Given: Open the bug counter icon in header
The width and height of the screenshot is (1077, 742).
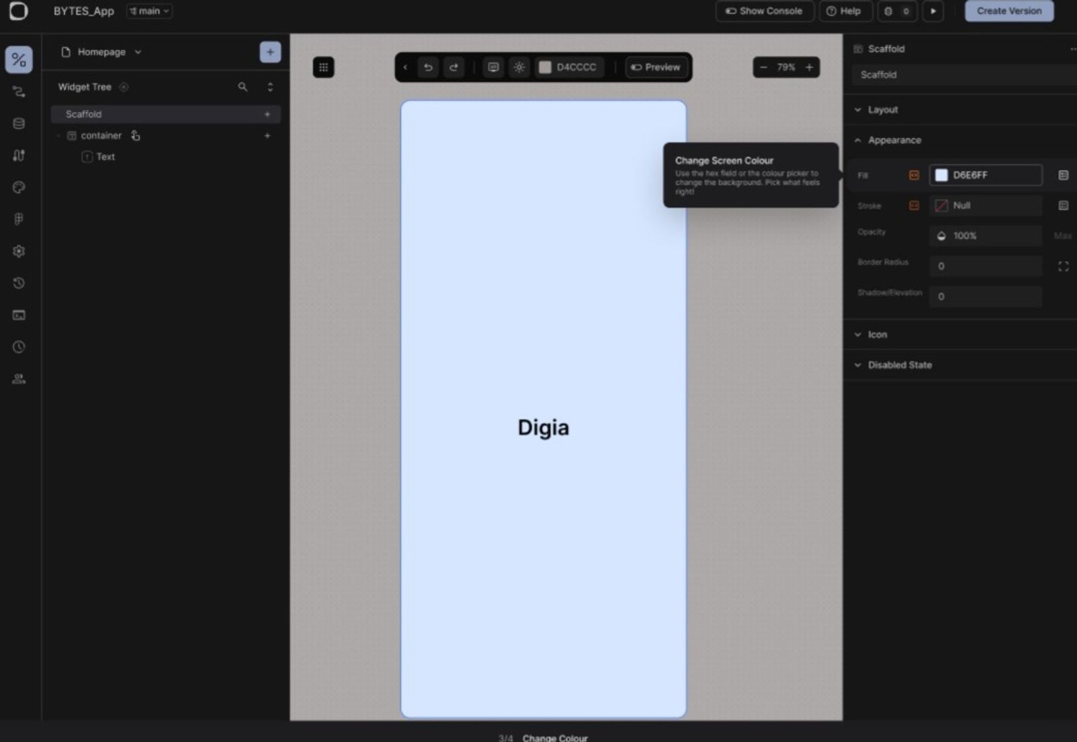Looking at the screenshot, I should pos(897,11).
